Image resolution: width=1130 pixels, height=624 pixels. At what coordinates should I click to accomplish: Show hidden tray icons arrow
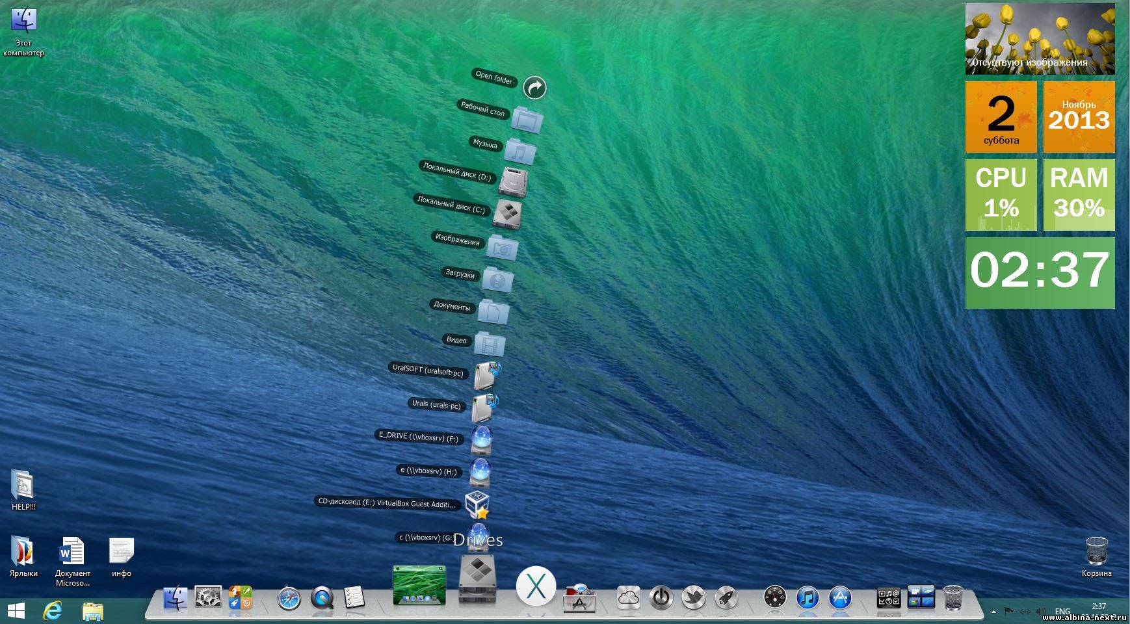coord(993,612)
